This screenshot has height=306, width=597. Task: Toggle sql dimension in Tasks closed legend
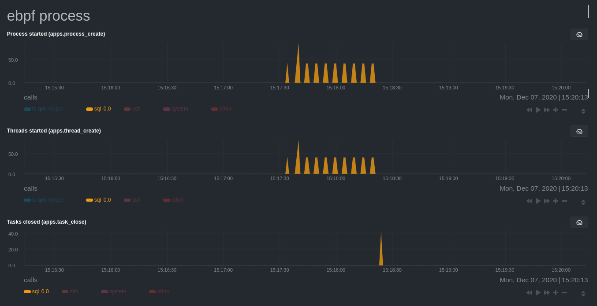pyautogui.click(x=36, y=291)
